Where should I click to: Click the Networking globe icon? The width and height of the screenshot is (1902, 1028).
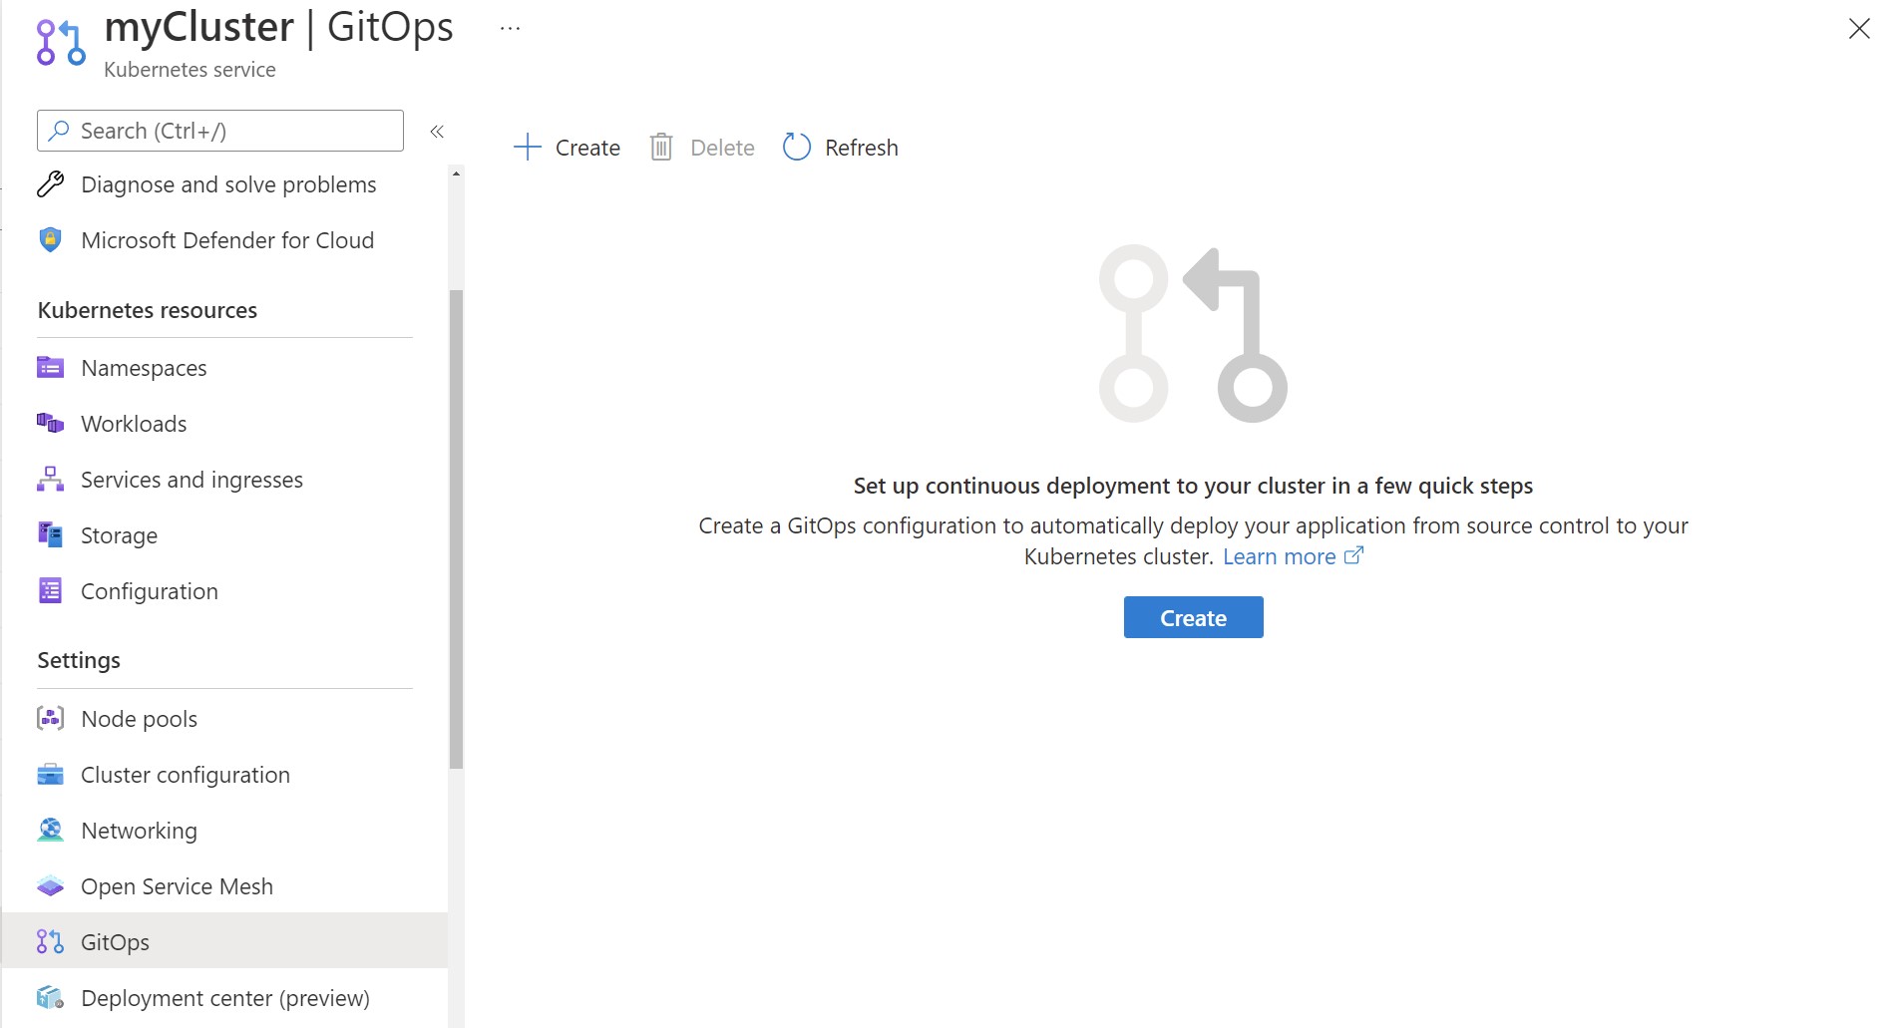pos(50,831)
